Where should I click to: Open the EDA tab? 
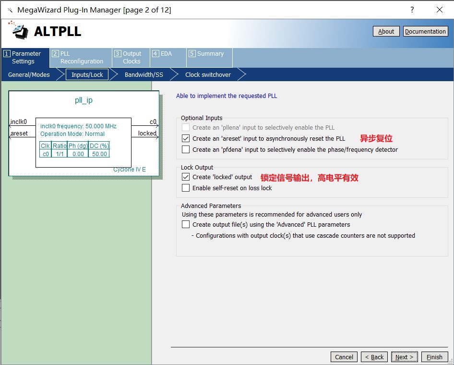pos(168,58)
